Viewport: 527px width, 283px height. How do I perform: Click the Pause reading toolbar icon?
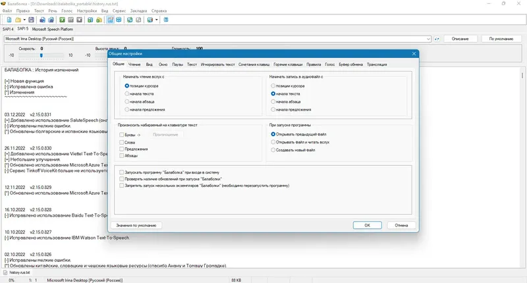(x=70, y=20)
